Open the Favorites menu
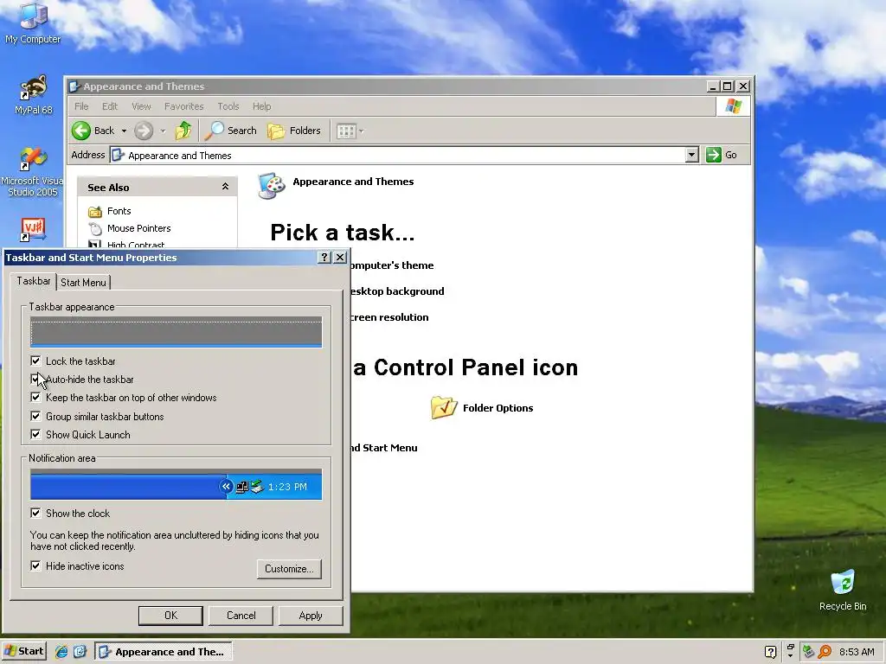Viewport: 886px width, 664px height. pyautogui.click(x=183, y=106)
